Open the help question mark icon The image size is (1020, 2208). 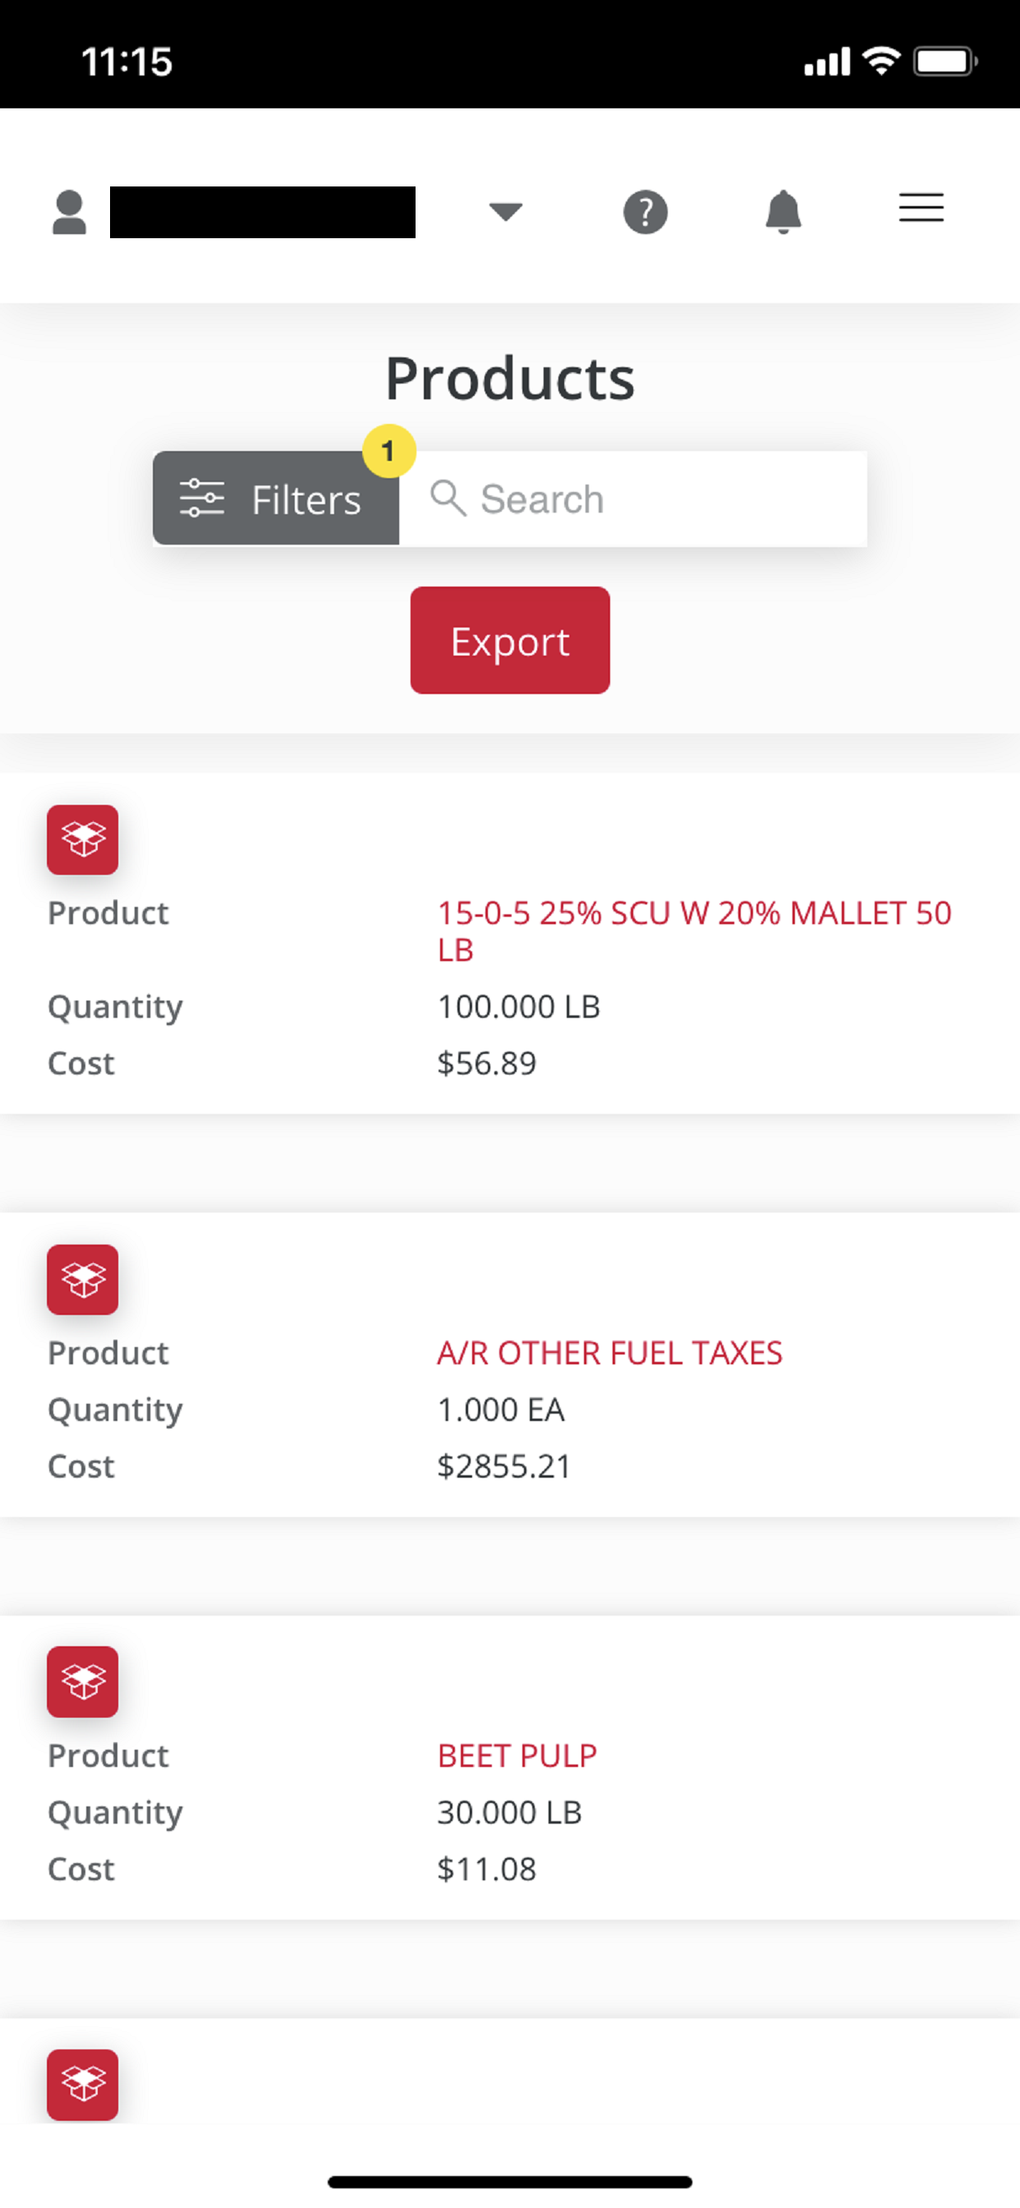[x=645, y=212]
